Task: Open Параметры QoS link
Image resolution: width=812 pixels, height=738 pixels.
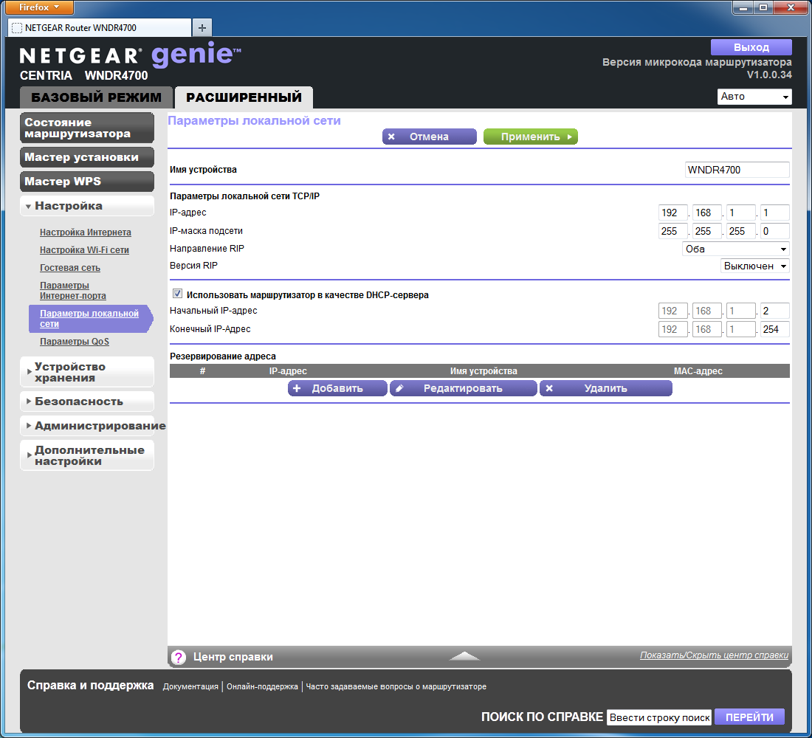Action: (x=75, y=342)
